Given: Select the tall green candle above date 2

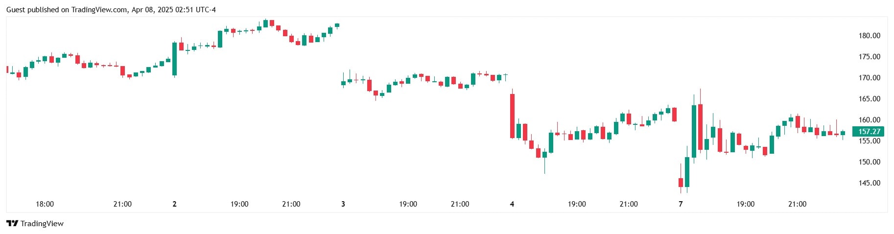Looking at the screenshot, I should tap(174, 59).
